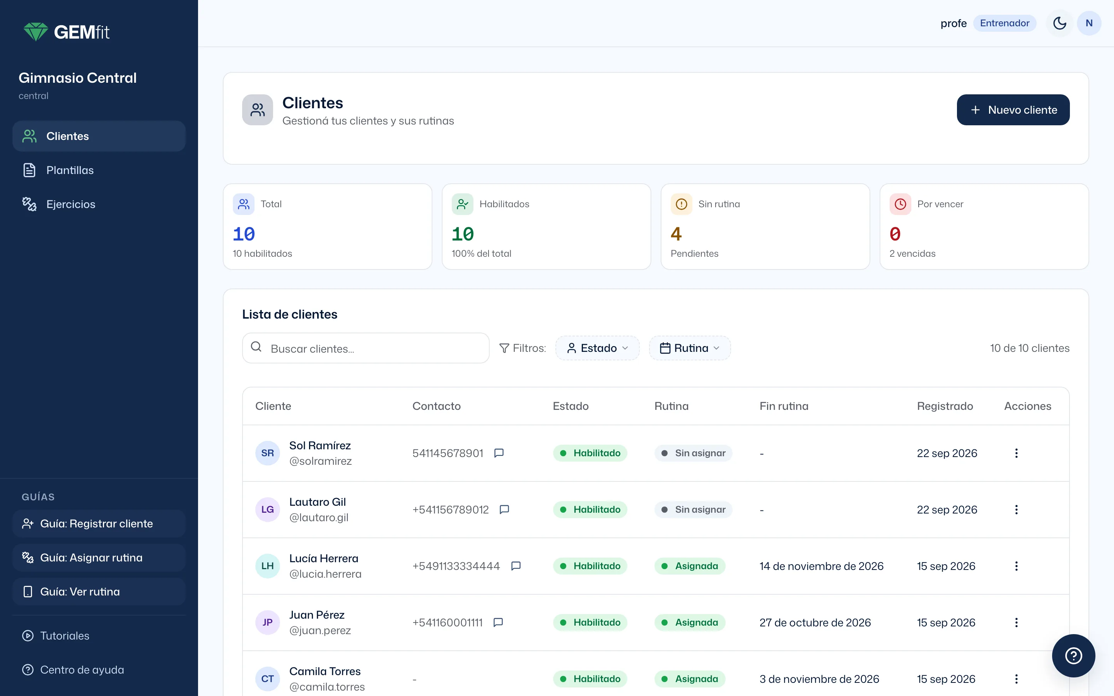Open actions menu for Lautaro Gil
Viewport: 1114px width, 696px height.
[x=1016, y=510]
